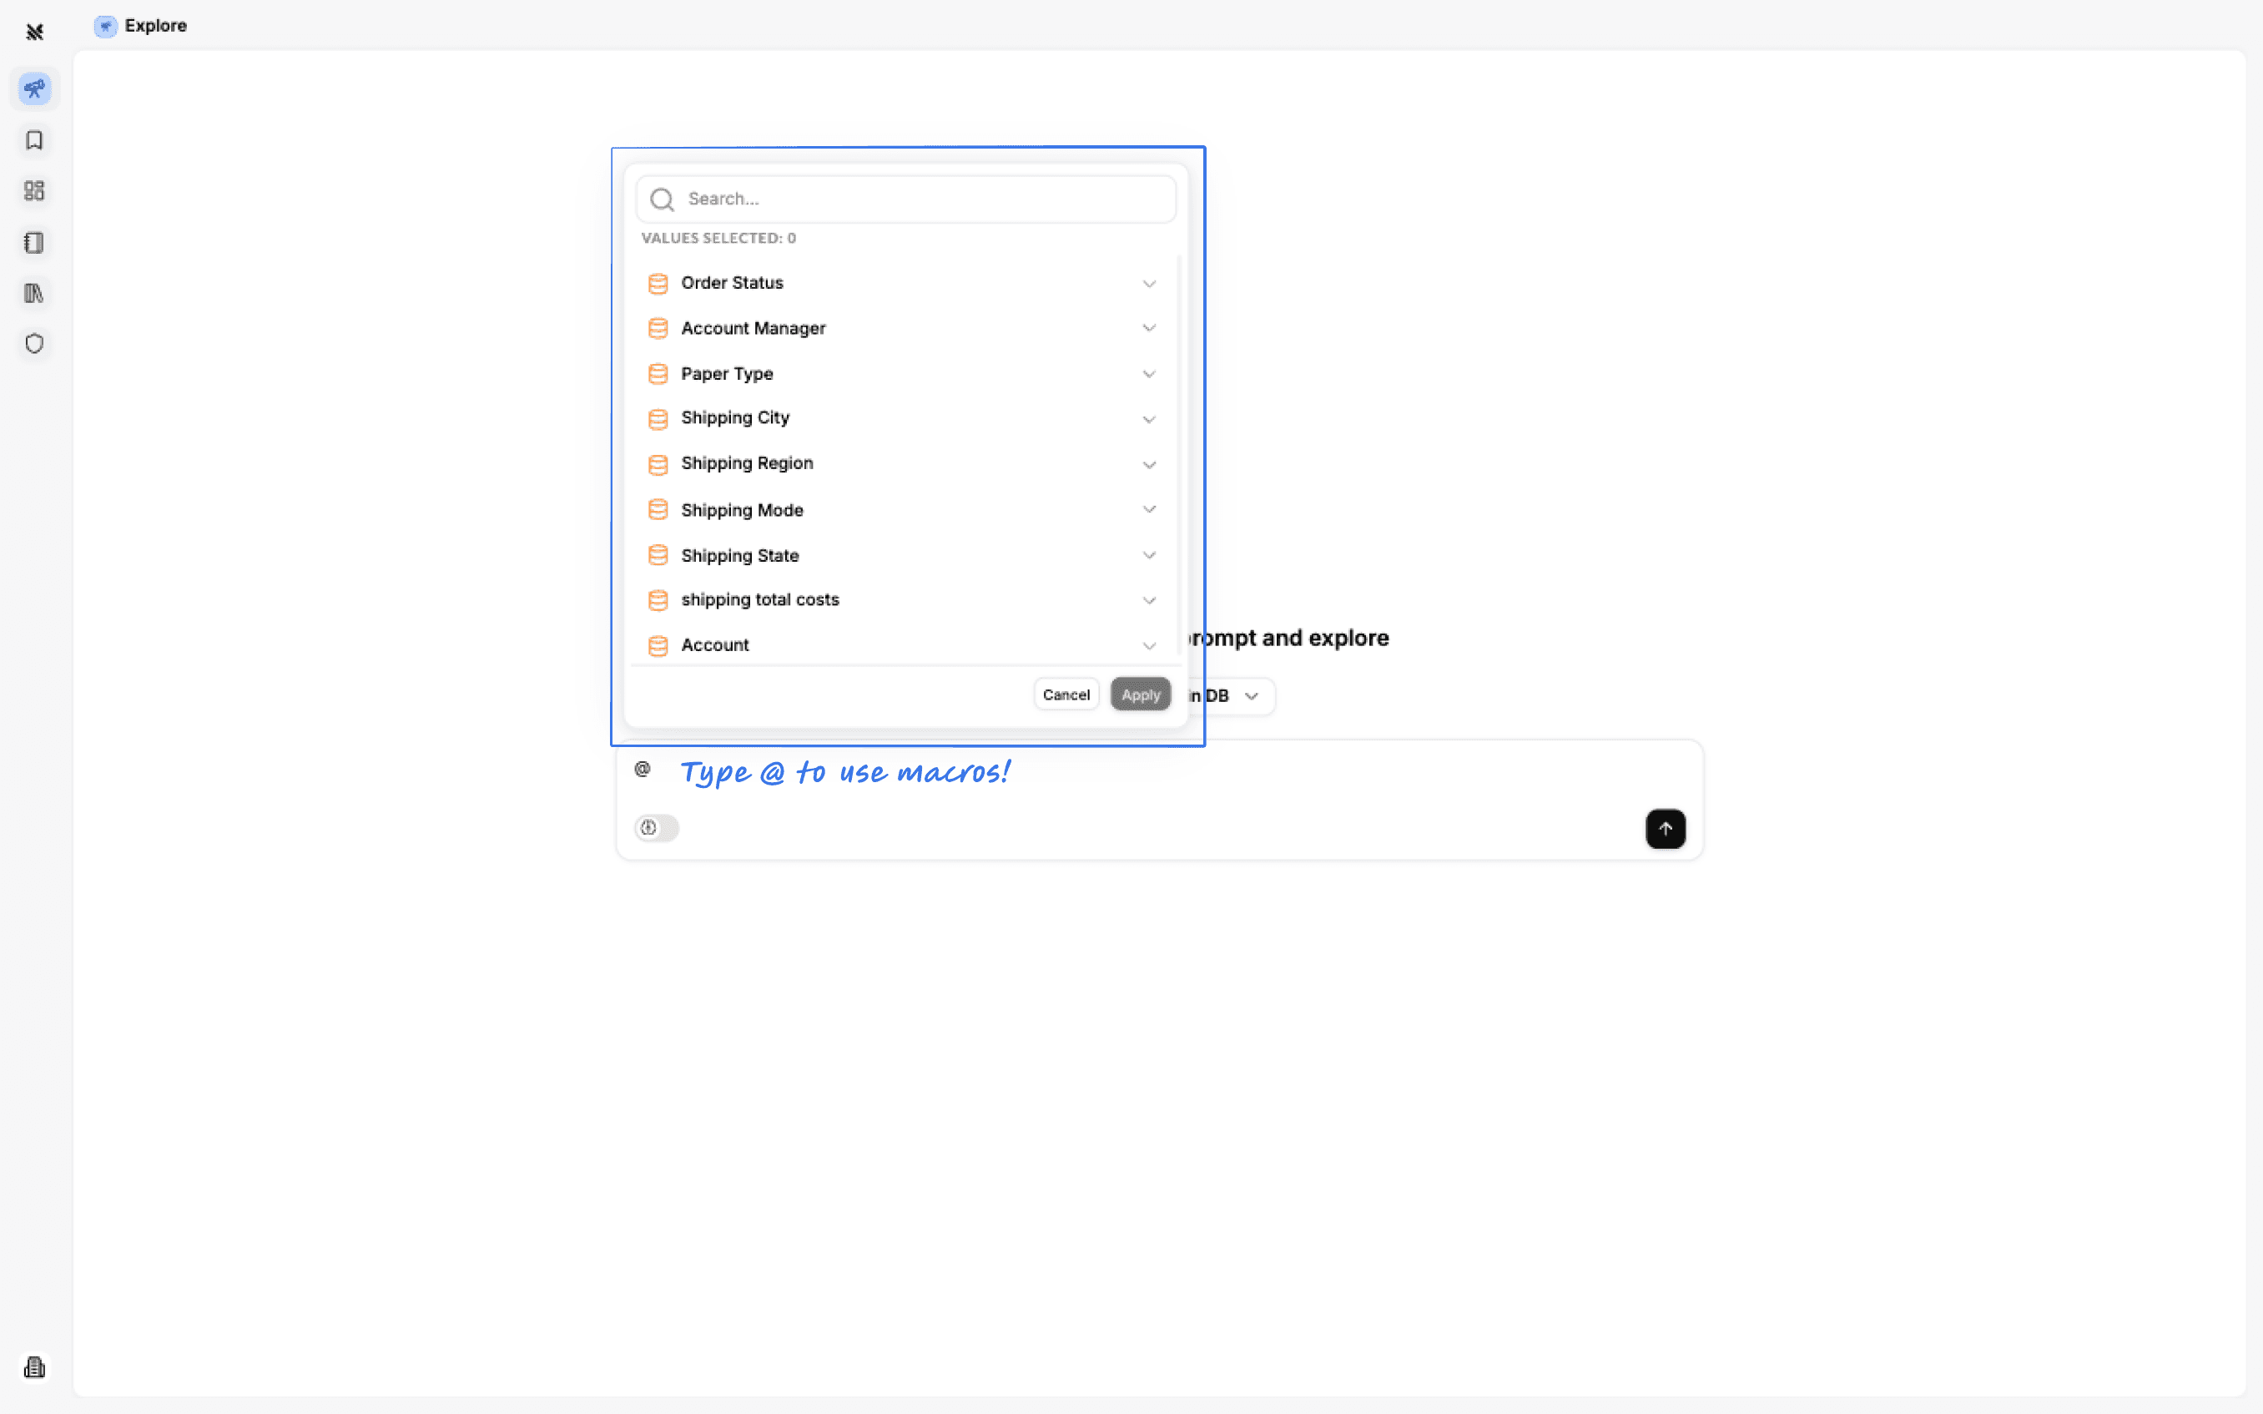Select the notebook icon in the sidebar
Image resolution: width=2263 pixels, height=1414 pixels.
pos(34,242)
